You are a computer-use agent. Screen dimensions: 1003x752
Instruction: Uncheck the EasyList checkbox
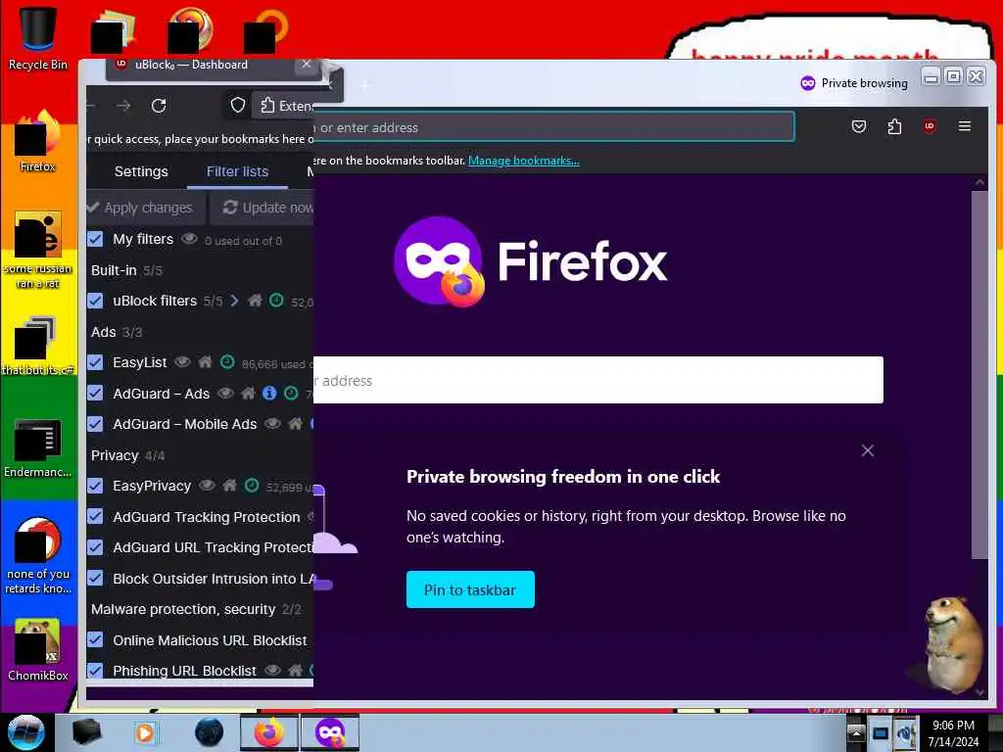click(95, 362)
